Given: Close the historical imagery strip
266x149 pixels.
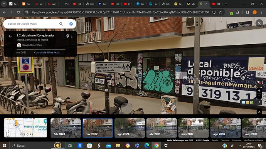Looking at the screenshot, I should click(x=259, y=112).
